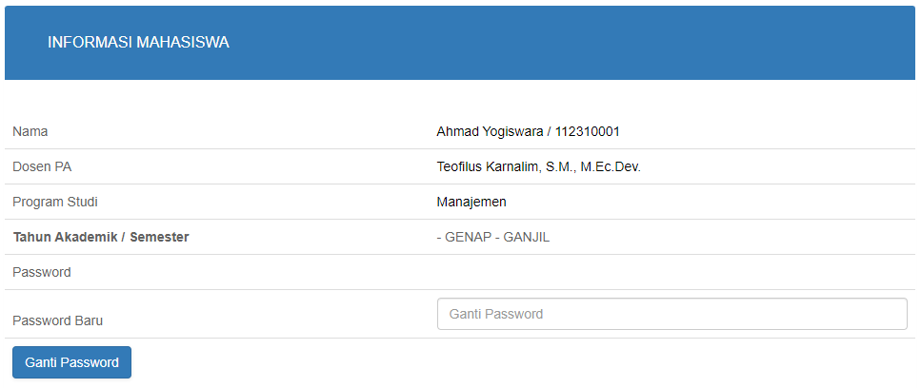Click the Program Studi label
Viewport: 921px width, 388px height.
55,203
